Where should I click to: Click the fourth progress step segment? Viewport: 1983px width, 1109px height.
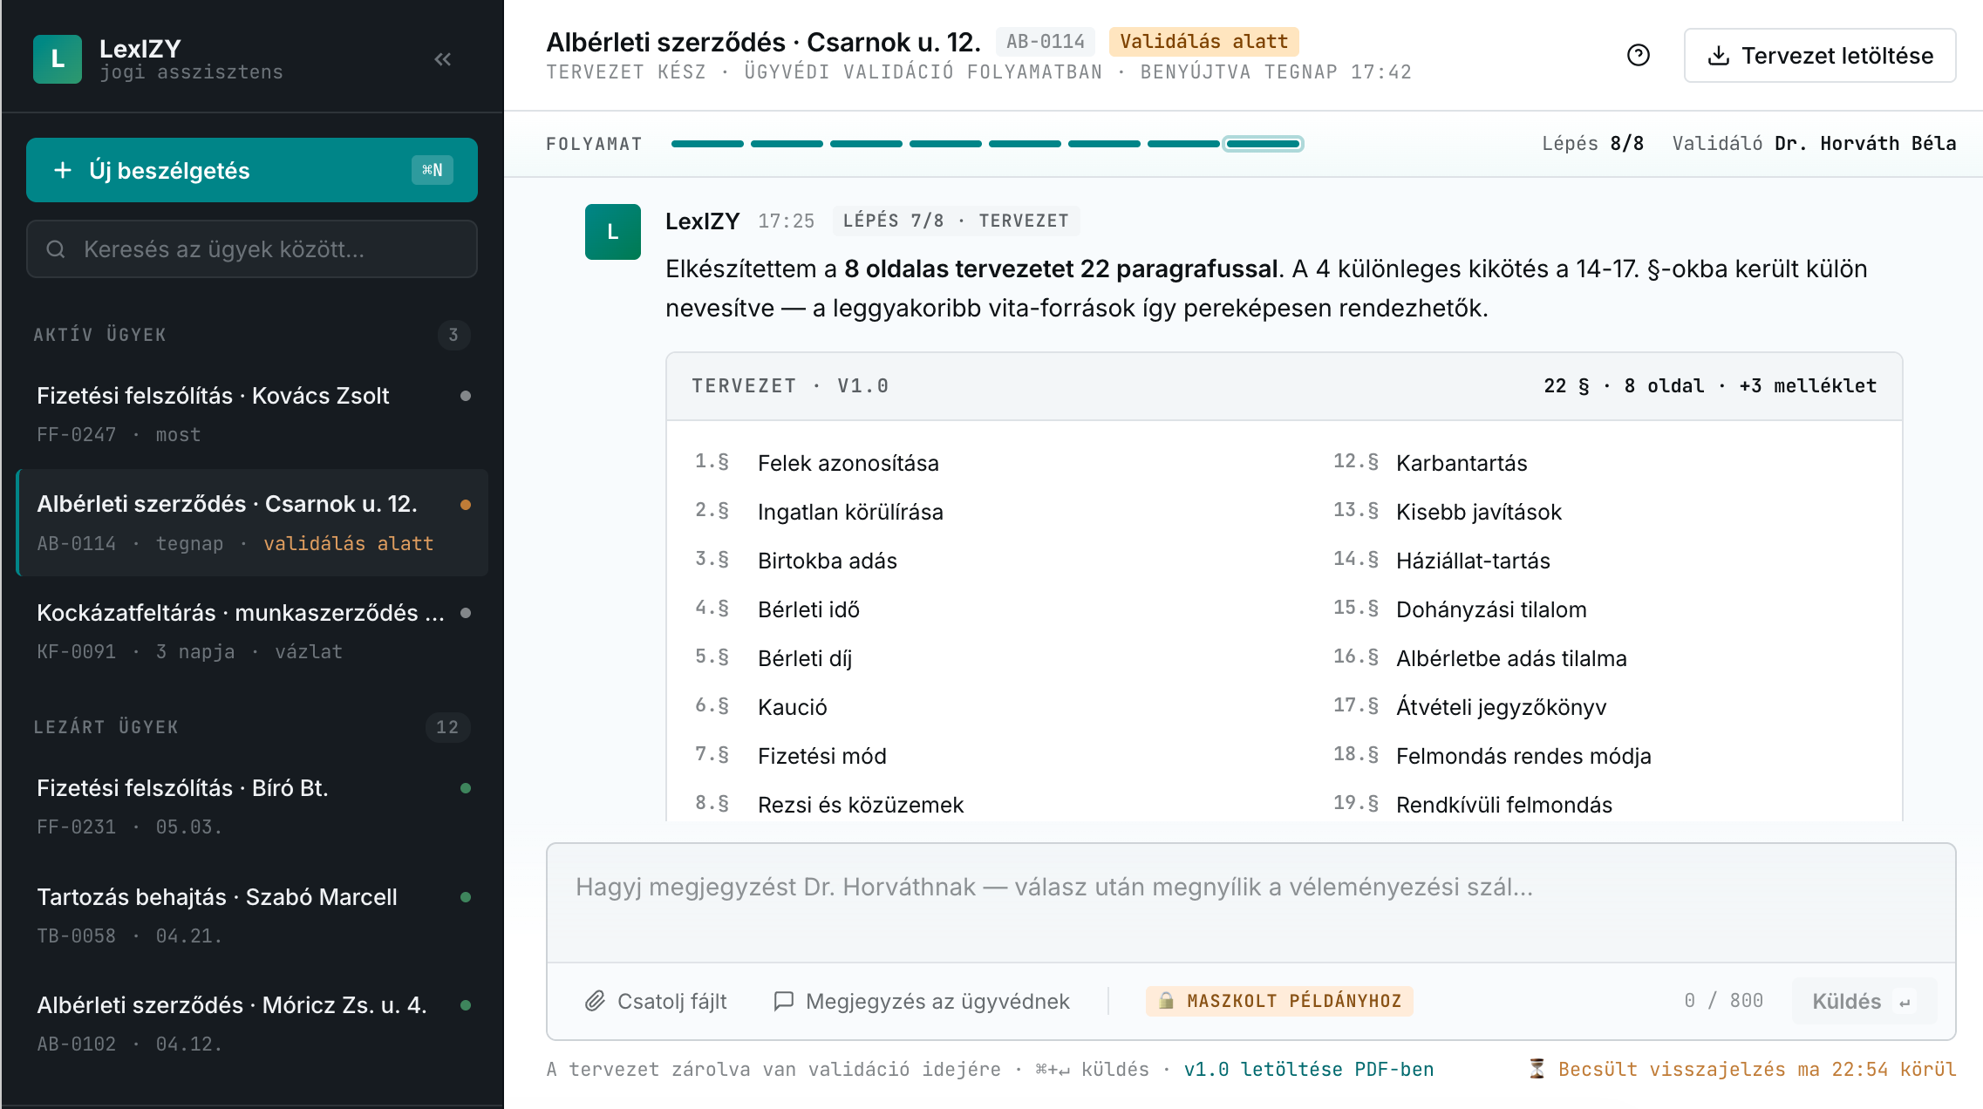(945, 144)
